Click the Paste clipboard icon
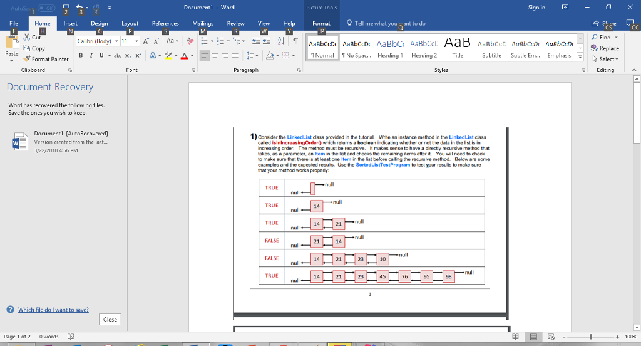Screen dimensions: 641x346 pyautogui.click(x=11, y=43)
